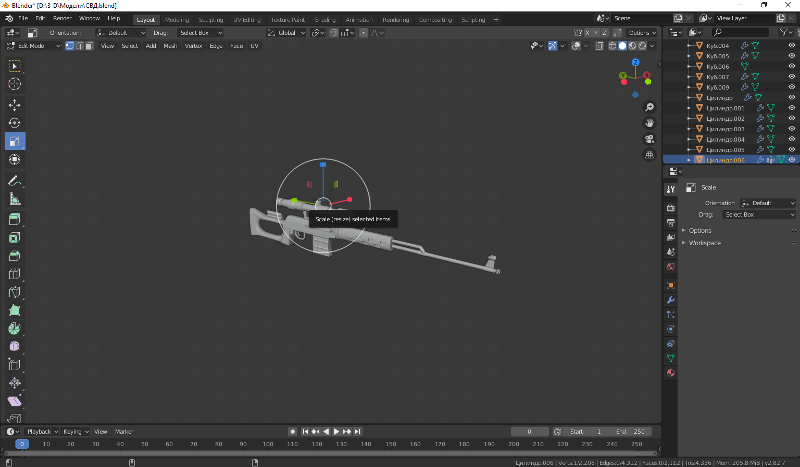This screenshot has height=467, width=800.
Task: Select the Poly Build tool
Action: pos(15,310)
